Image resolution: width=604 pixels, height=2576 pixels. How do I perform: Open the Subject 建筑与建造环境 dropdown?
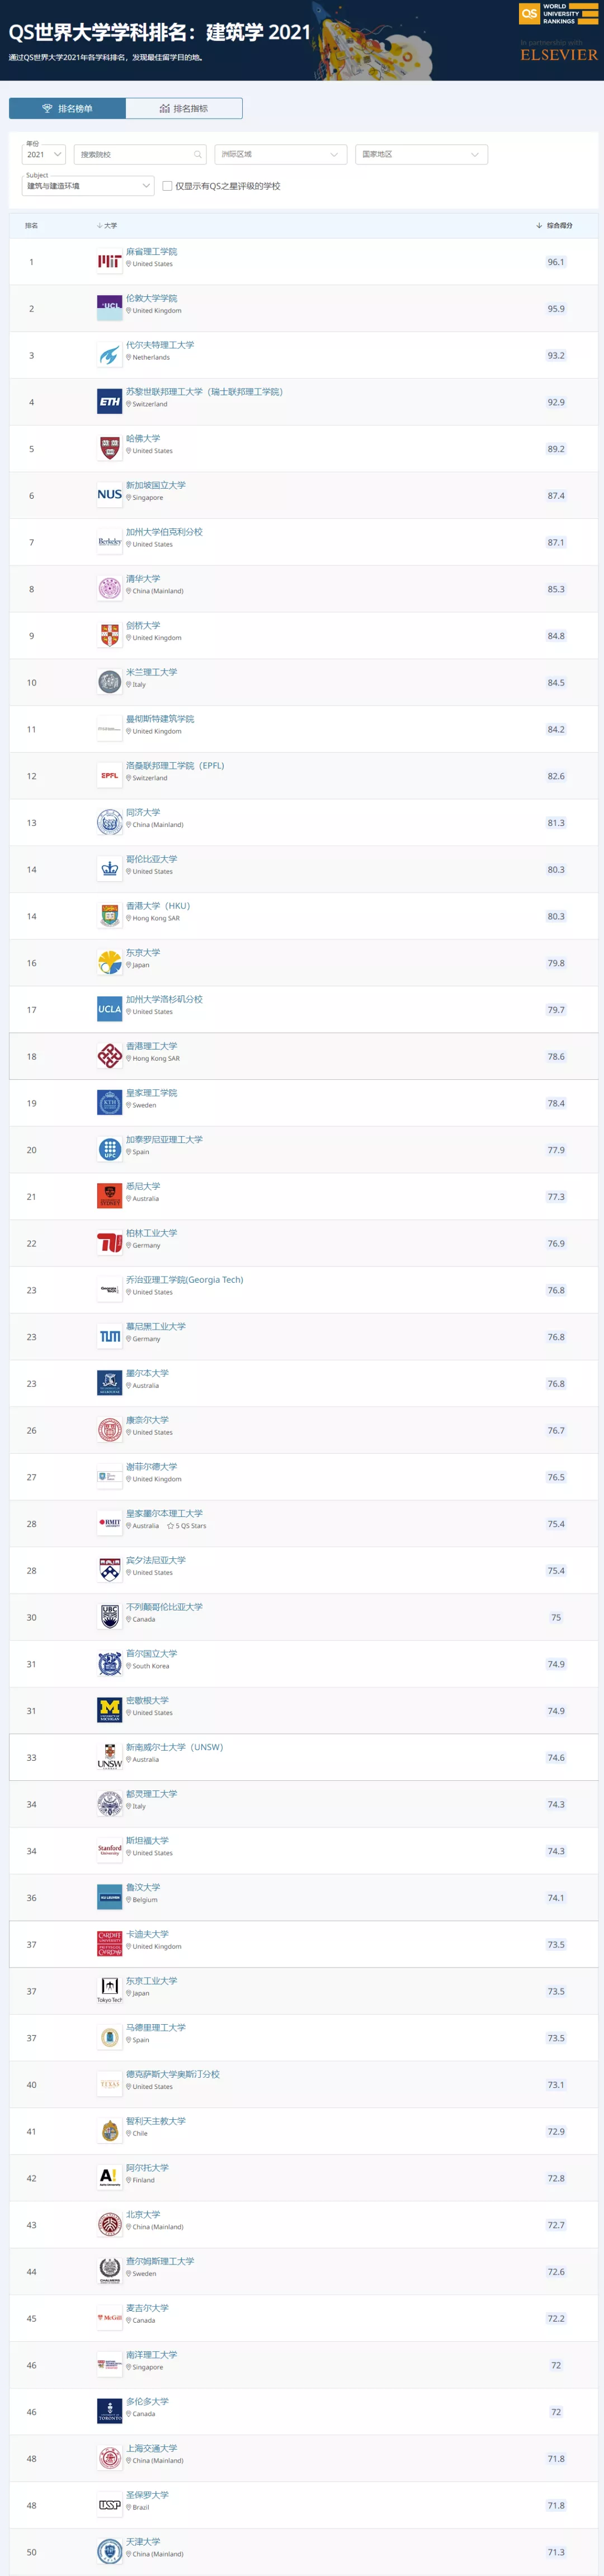point(88,186)
